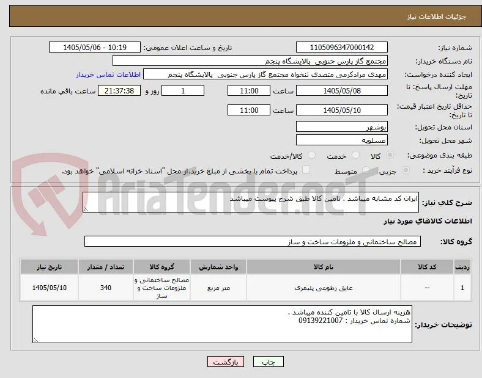Click the چاپ print button
The height and width of the screenshot is (378, 482).
[269, 362]
